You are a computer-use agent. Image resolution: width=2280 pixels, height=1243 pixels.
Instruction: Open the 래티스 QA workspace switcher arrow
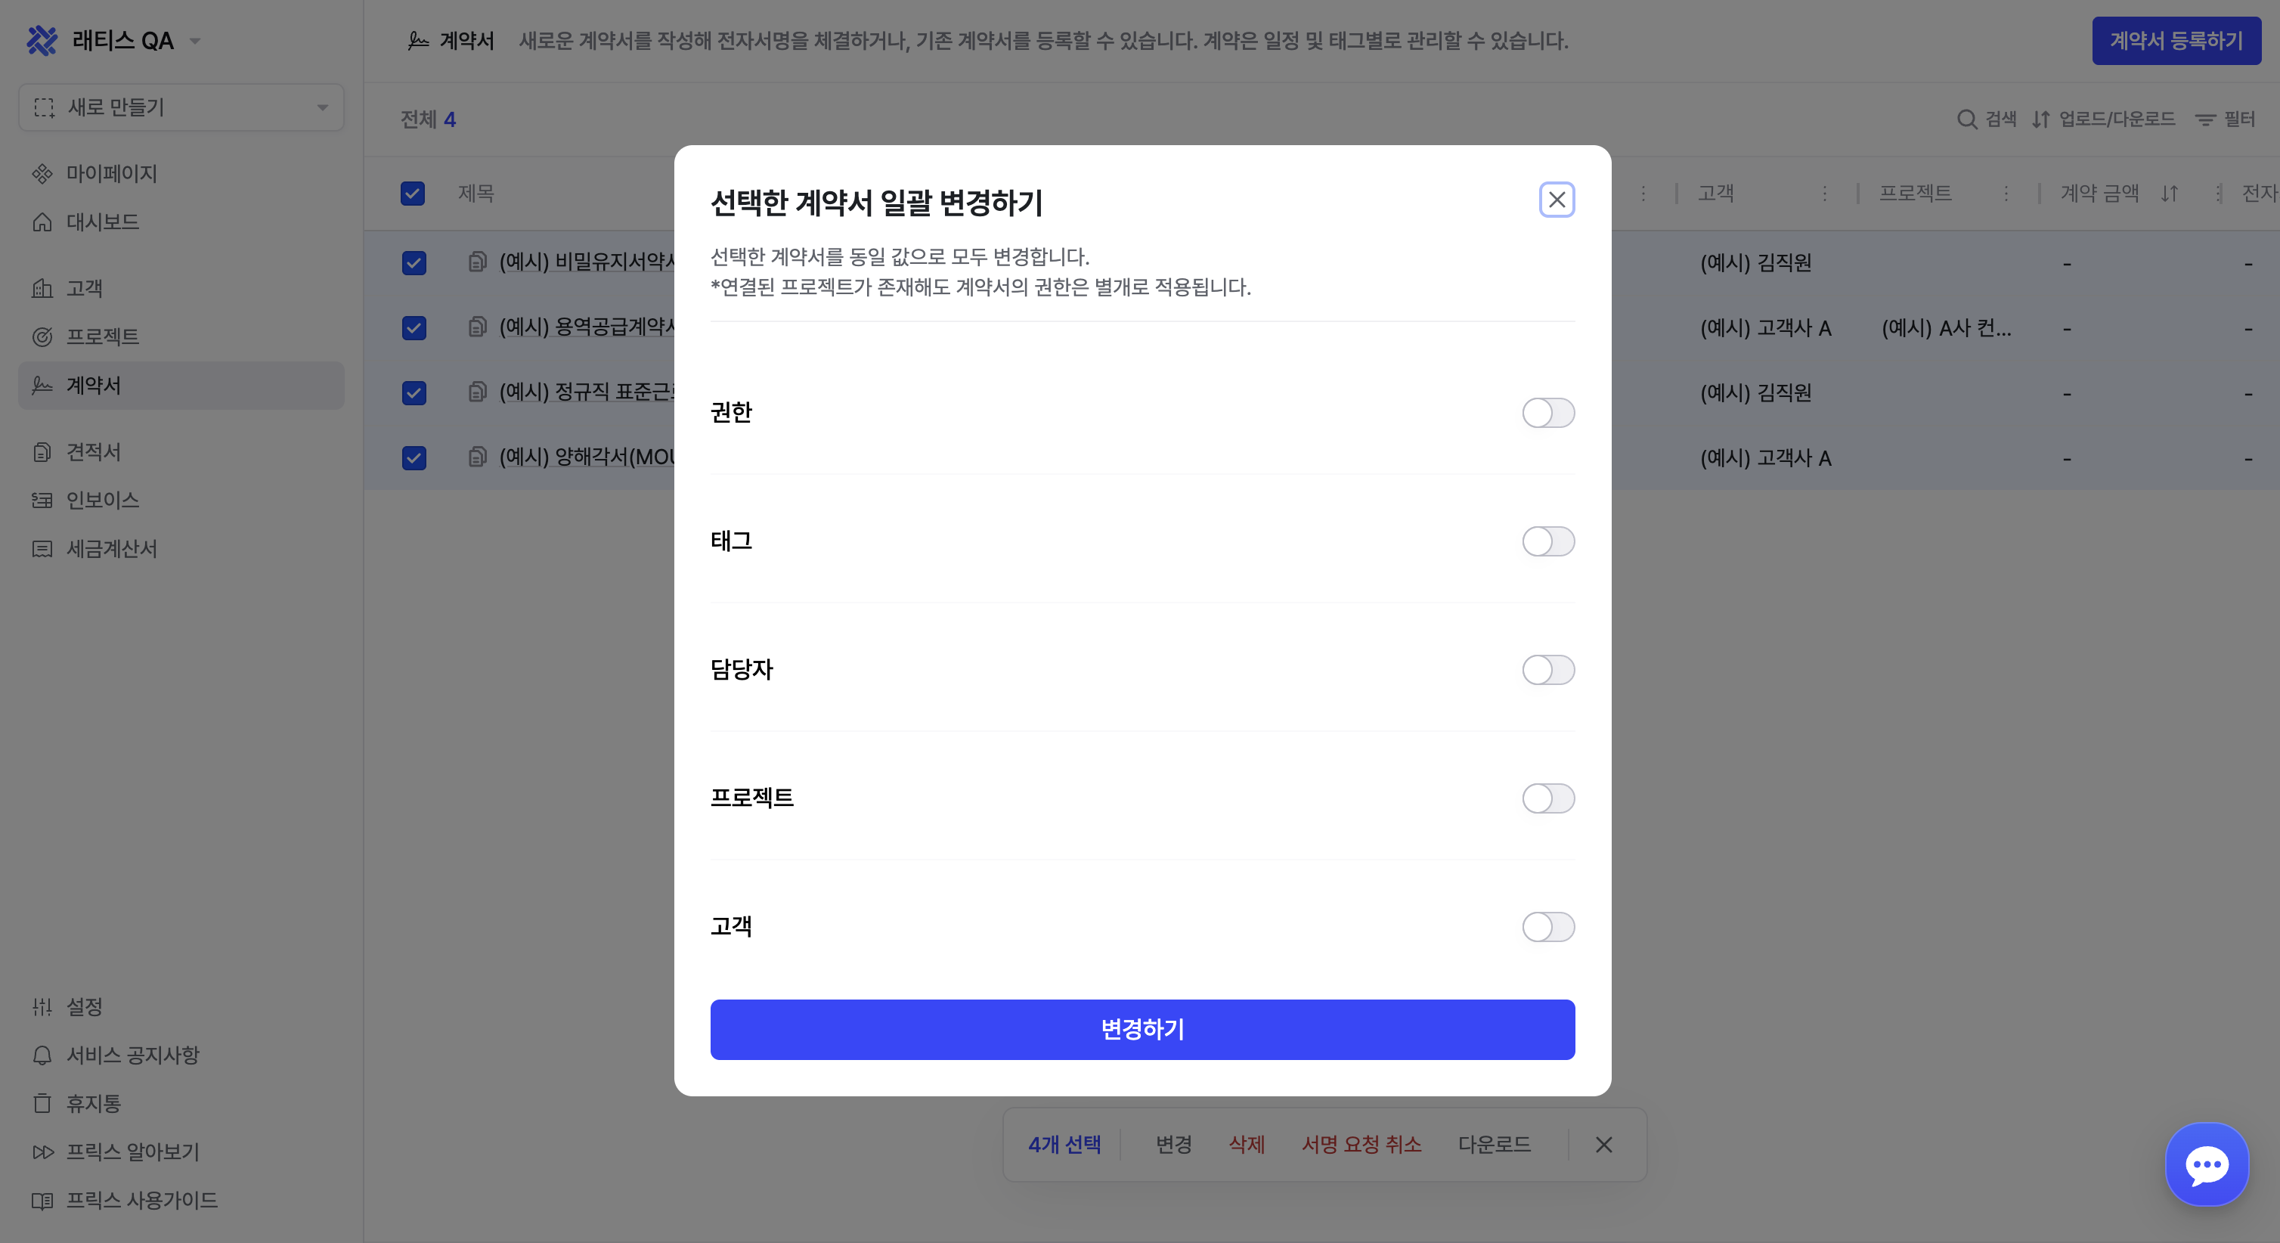coord(196,41)
